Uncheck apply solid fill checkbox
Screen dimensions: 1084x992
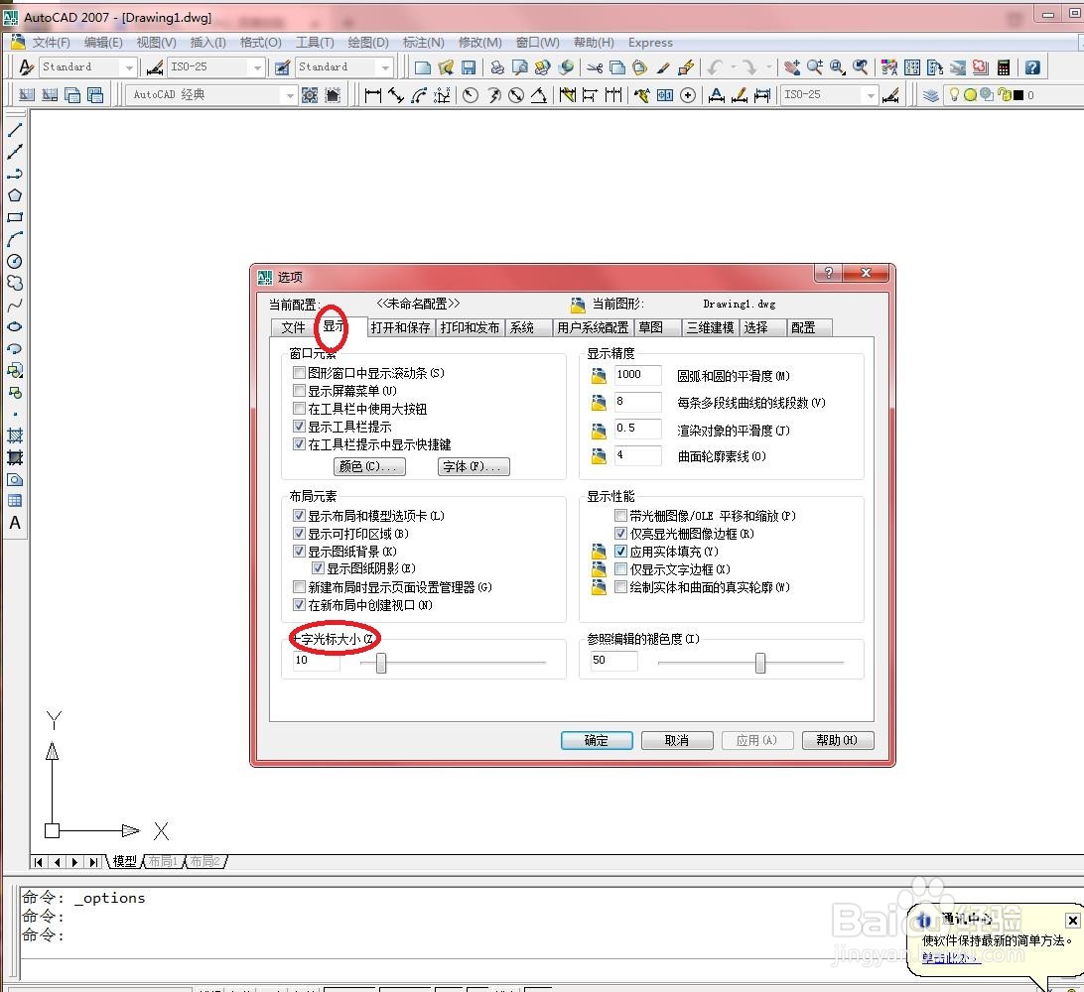click(x=620, y=552)
